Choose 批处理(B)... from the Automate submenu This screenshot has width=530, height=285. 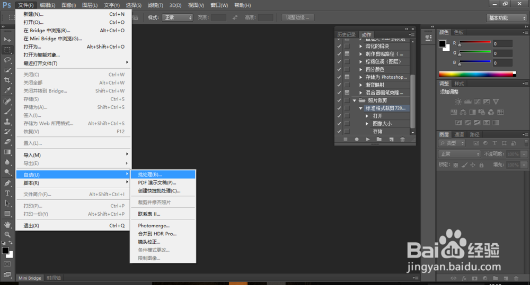coord(163,174)
